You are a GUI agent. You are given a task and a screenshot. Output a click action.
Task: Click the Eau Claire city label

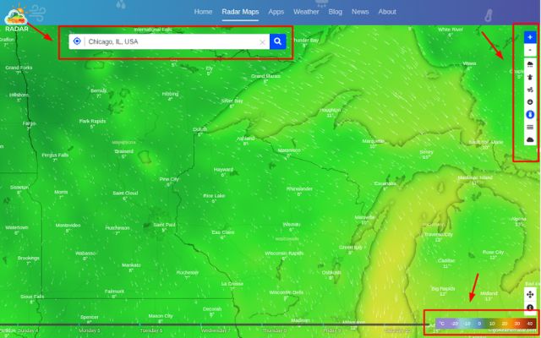click(x=223, y=232)
